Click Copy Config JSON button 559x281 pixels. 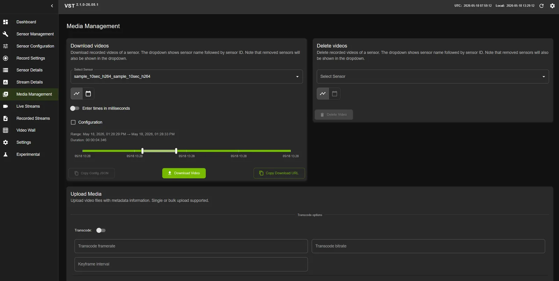(92, 173)
